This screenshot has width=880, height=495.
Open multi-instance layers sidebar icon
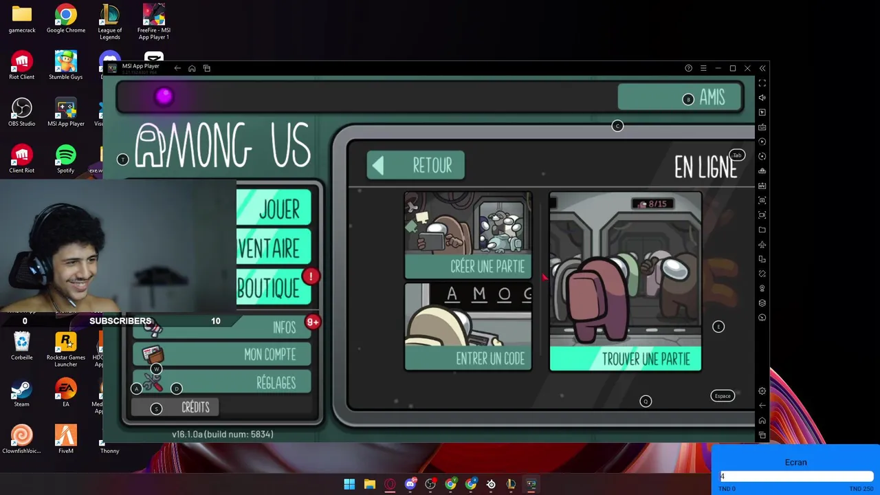click(x=762, y=303)
